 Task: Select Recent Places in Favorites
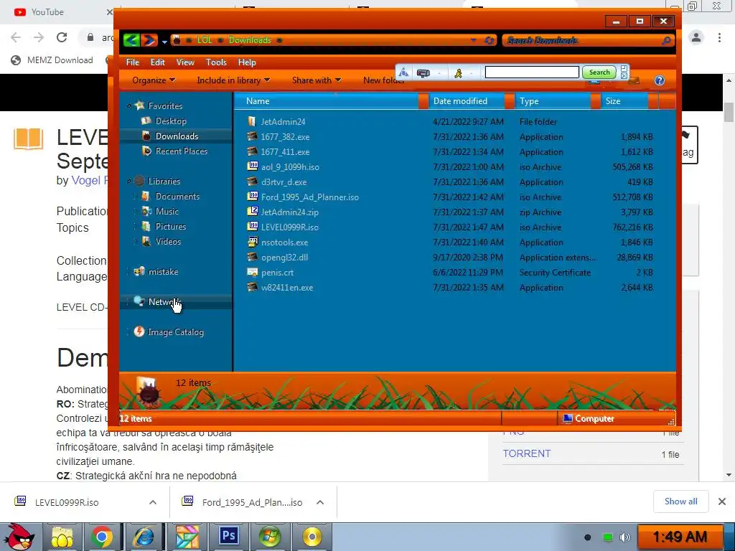click(x=181, y=151)
